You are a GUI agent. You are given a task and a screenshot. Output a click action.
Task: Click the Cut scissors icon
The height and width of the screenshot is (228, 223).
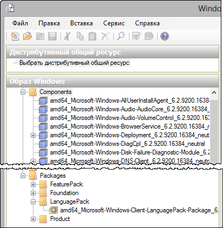67,36
